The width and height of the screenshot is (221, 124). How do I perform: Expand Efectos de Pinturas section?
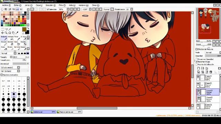pyautogui.click(x=196, y=49)
